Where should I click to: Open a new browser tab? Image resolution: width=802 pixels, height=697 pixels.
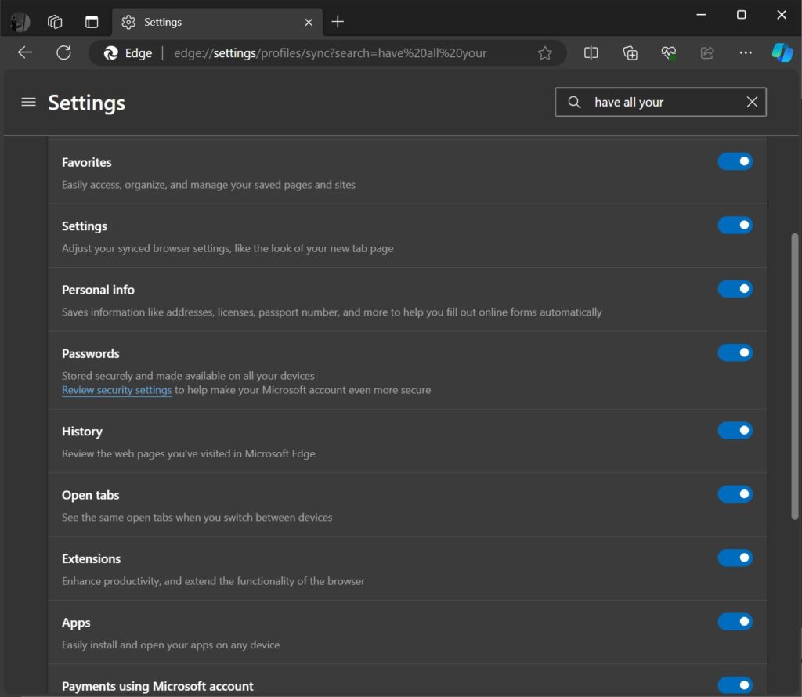point(338,22)
